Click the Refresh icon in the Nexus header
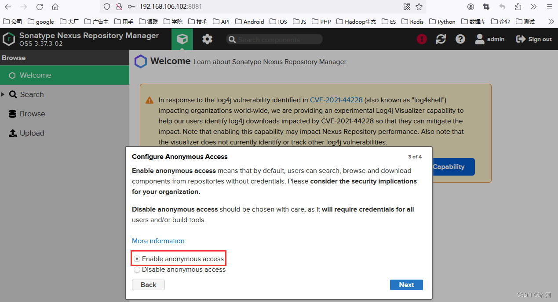558x302 pixels. click(441, 40)
